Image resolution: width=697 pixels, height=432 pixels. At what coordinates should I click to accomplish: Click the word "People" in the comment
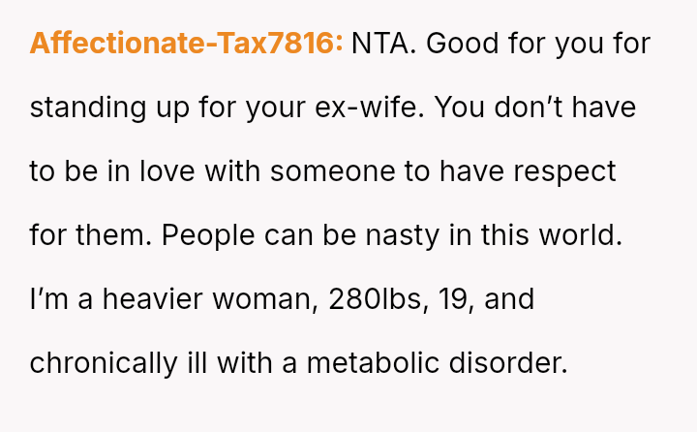(210, 235)
